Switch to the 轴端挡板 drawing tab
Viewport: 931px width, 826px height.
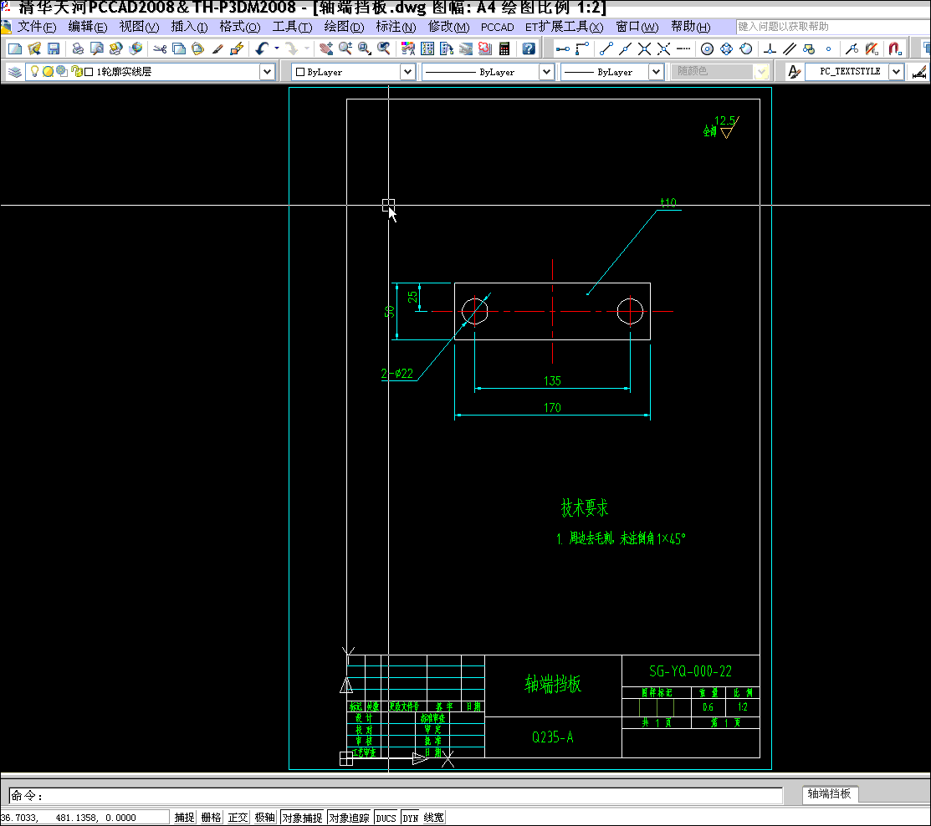(x=830, y=793)
